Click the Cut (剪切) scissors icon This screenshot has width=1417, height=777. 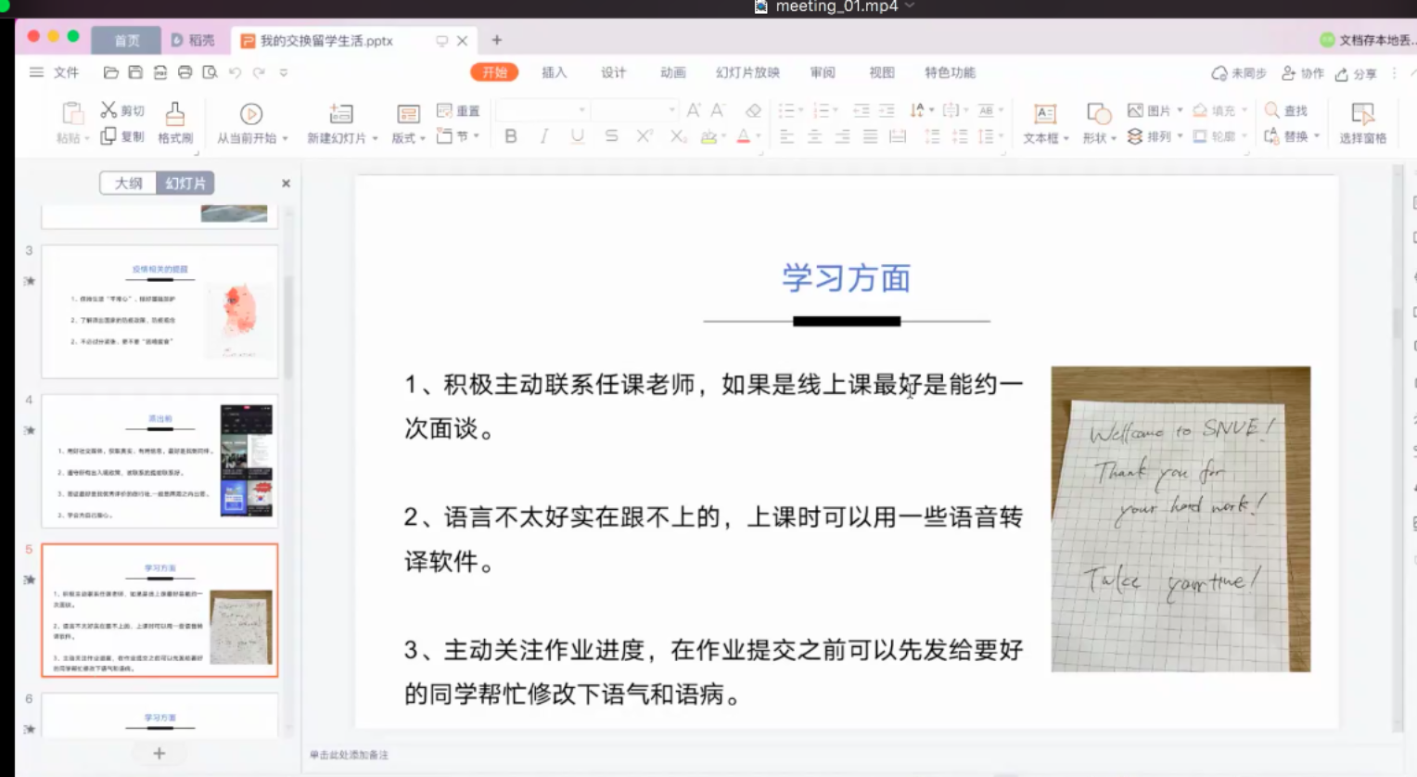coord(109,110)
